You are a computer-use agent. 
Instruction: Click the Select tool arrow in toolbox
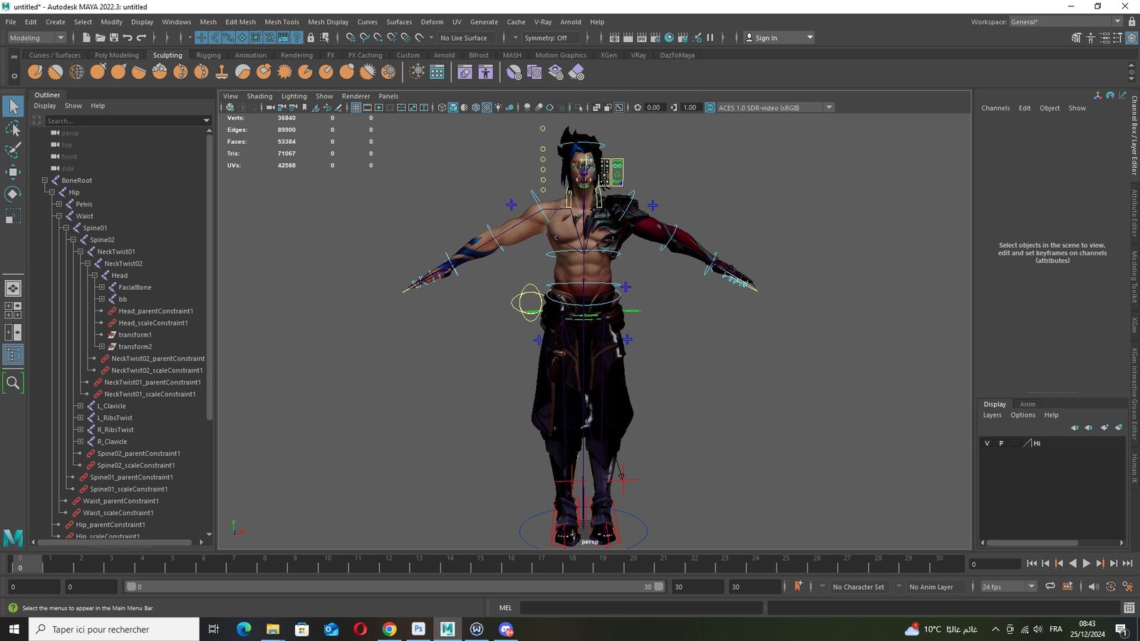[x=13, y=107]
